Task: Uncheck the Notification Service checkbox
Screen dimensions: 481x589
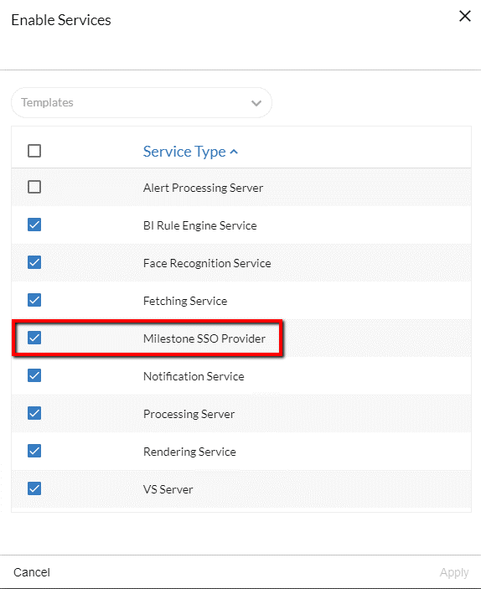Action: [34, 375]
